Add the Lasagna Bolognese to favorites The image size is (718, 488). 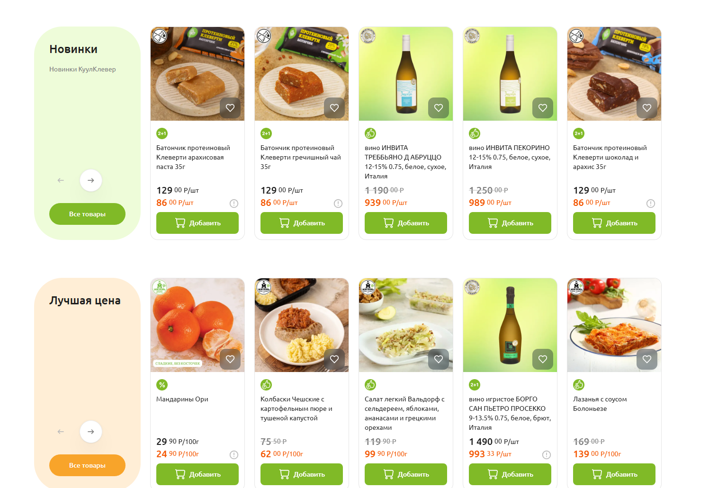tap(647, 359)
